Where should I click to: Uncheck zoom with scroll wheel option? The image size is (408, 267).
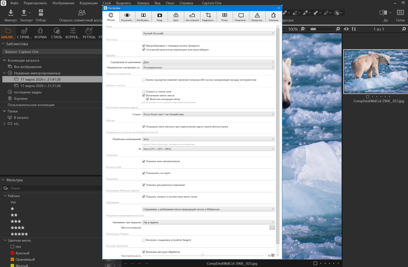click(x=144, y=46)
